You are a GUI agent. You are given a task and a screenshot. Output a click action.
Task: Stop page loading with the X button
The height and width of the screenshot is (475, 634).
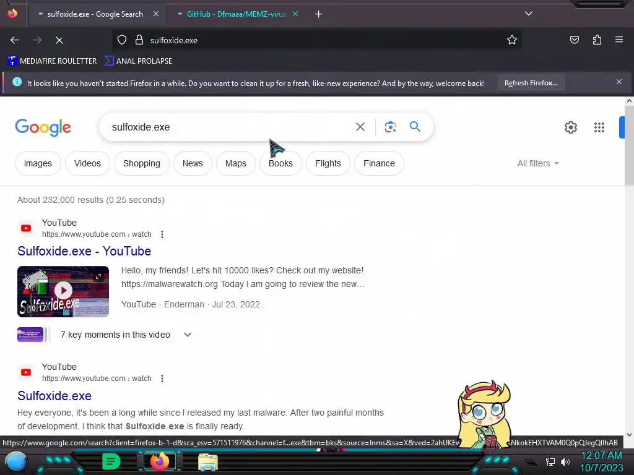59,40
